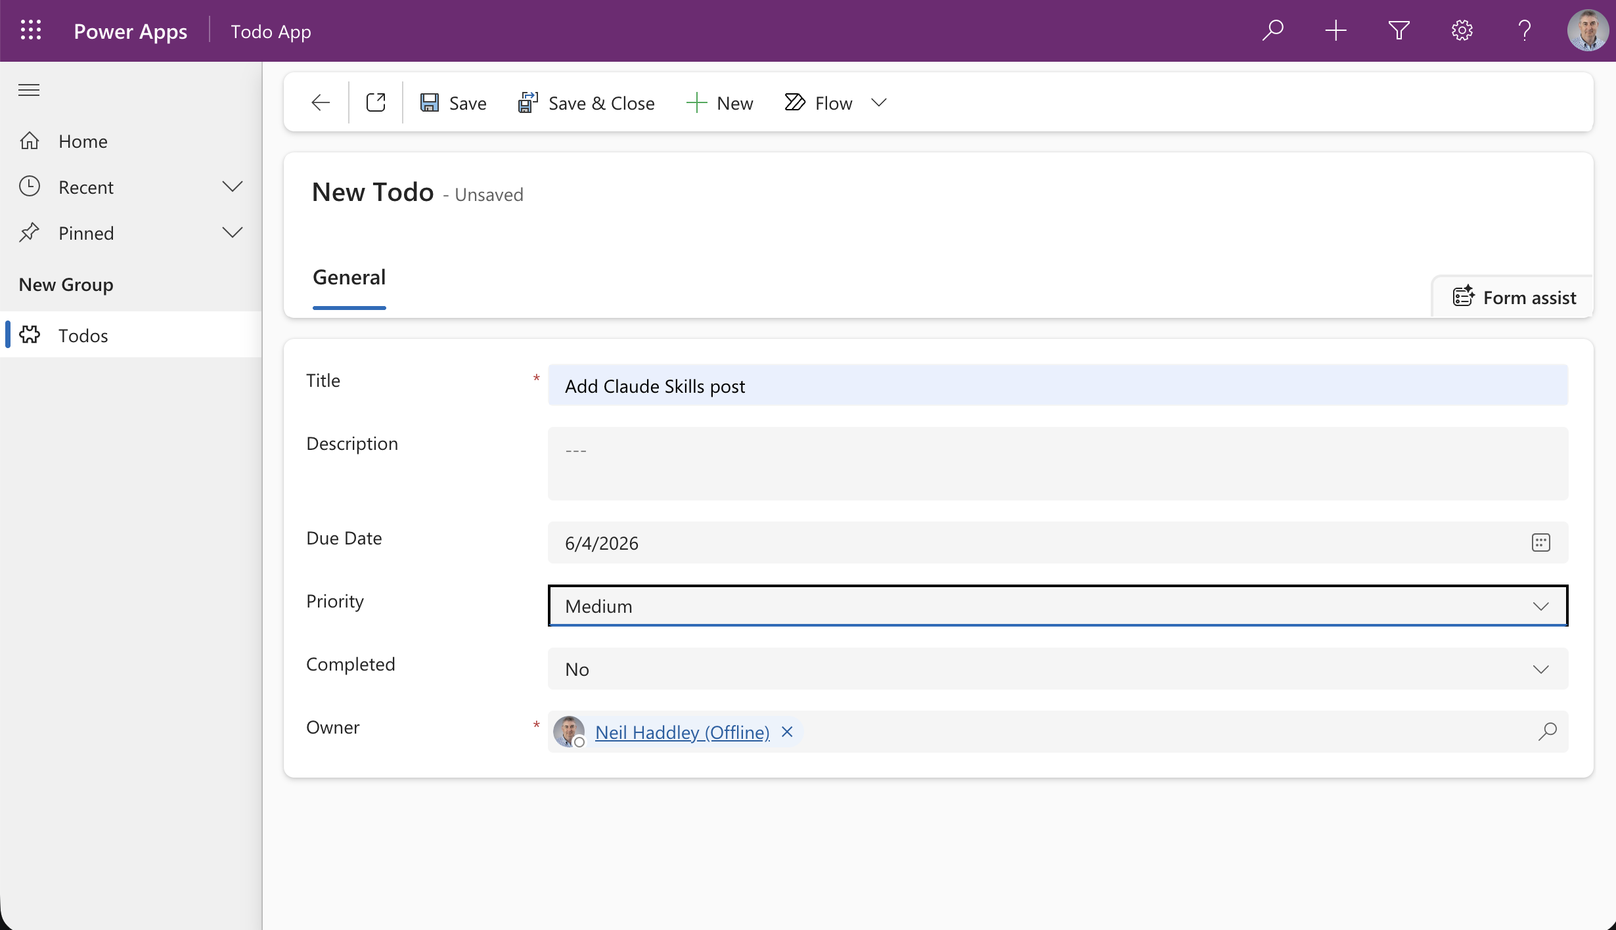Create a New record
The image size is (1616, 930).
coord(720,103)
